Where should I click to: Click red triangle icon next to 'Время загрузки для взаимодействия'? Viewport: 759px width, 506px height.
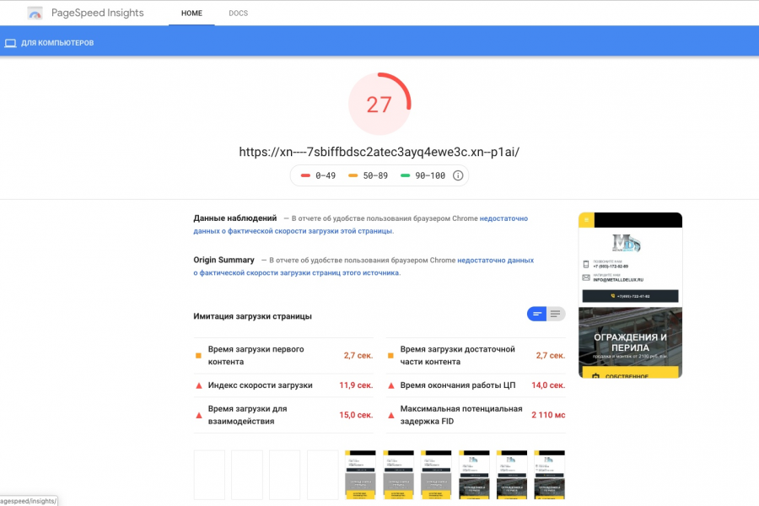tap(198, 415)
